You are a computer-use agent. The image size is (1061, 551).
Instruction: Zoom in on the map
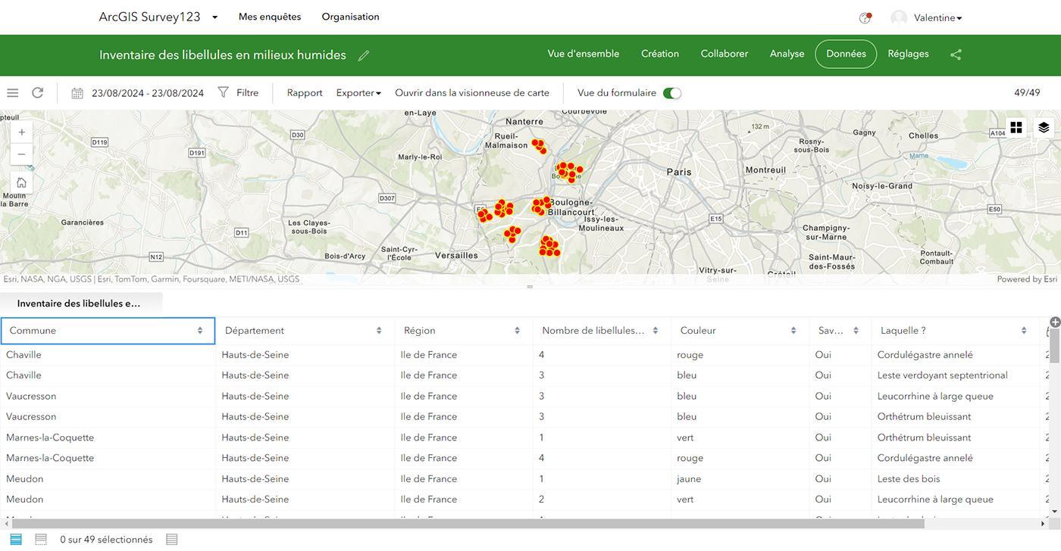22,132
